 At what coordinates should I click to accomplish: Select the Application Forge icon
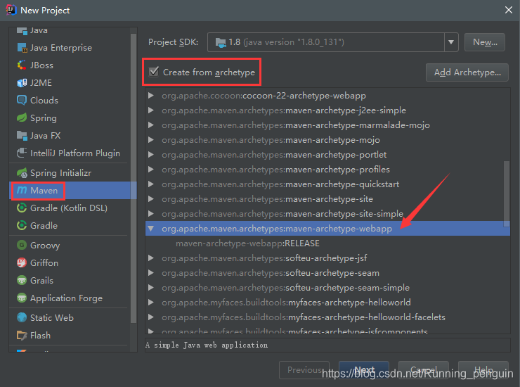tap(22, 298)
